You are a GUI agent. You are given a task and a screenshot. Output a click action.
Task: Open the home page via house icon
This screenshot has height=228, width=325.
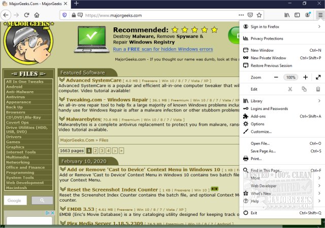click(x=37, y=15)
